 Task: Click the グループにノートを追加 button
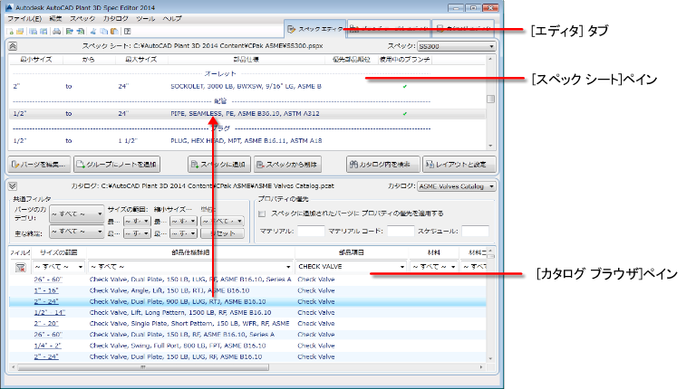click(x=117, y=165)
